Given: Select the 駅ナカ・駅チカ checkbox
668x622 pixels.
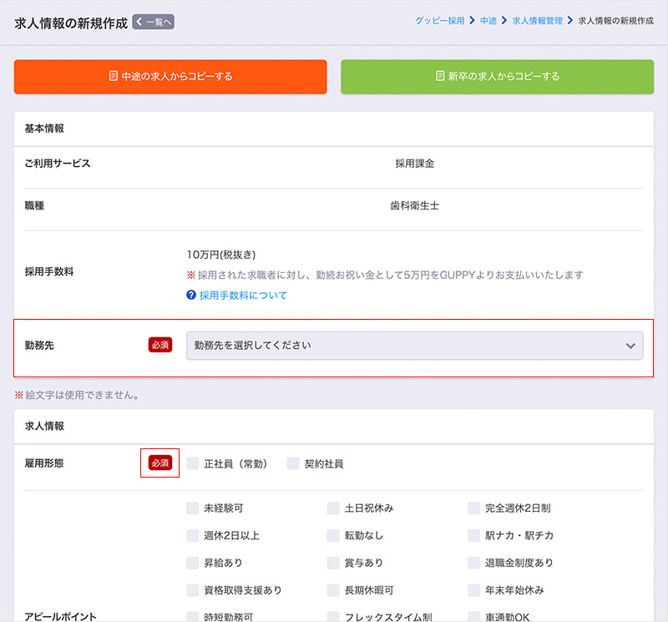Looking at the screenshot, I should pos(473,535).
